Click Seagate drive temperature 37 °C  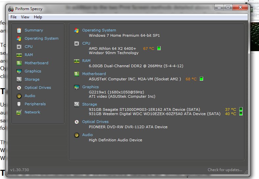pyautogui.click(x=231, y=109)
